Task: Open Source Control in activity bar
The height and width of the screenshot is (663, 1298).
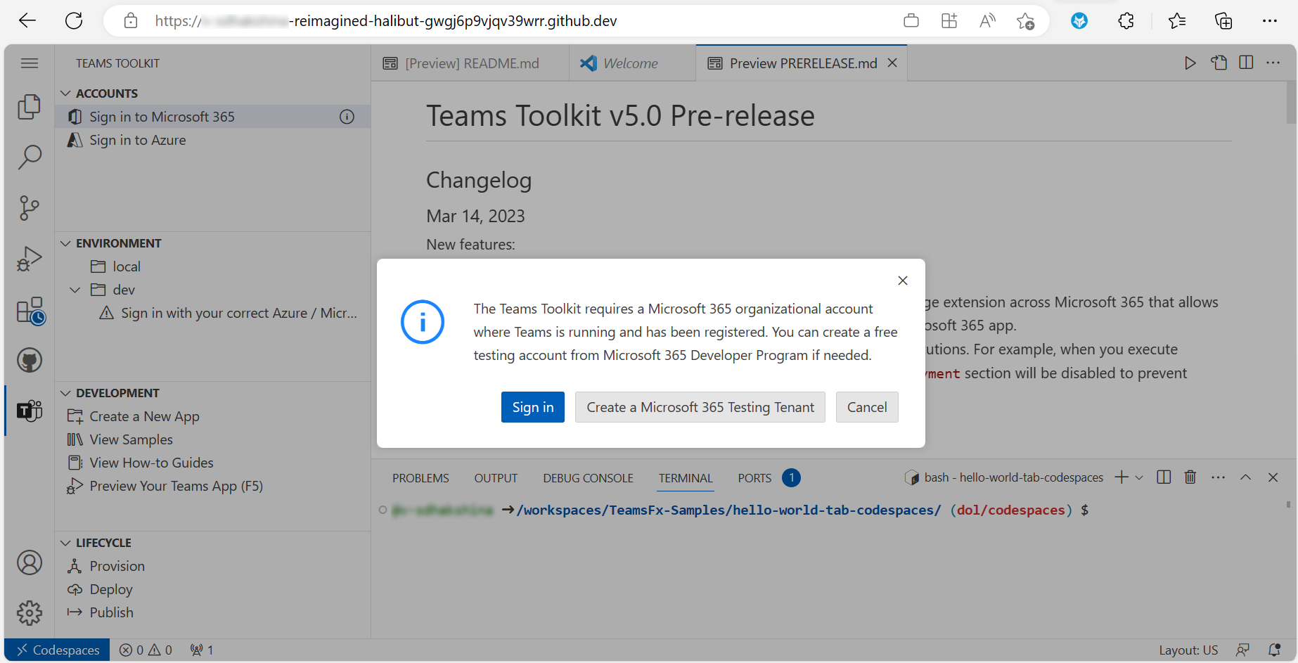Action: point(29,207)
